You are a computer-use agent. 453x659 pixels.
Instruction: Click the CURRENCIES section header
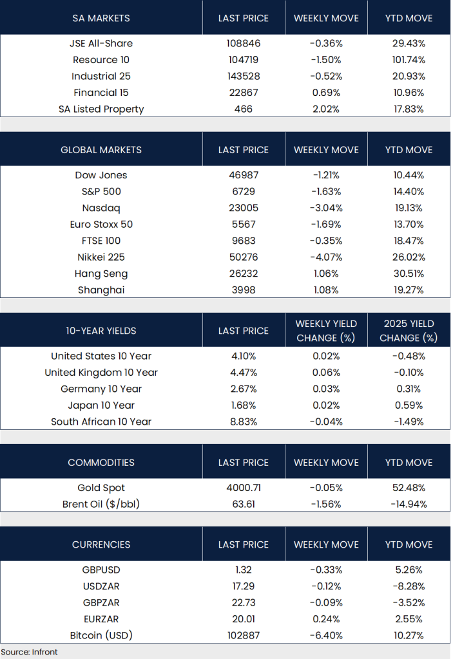click(101, 544)
